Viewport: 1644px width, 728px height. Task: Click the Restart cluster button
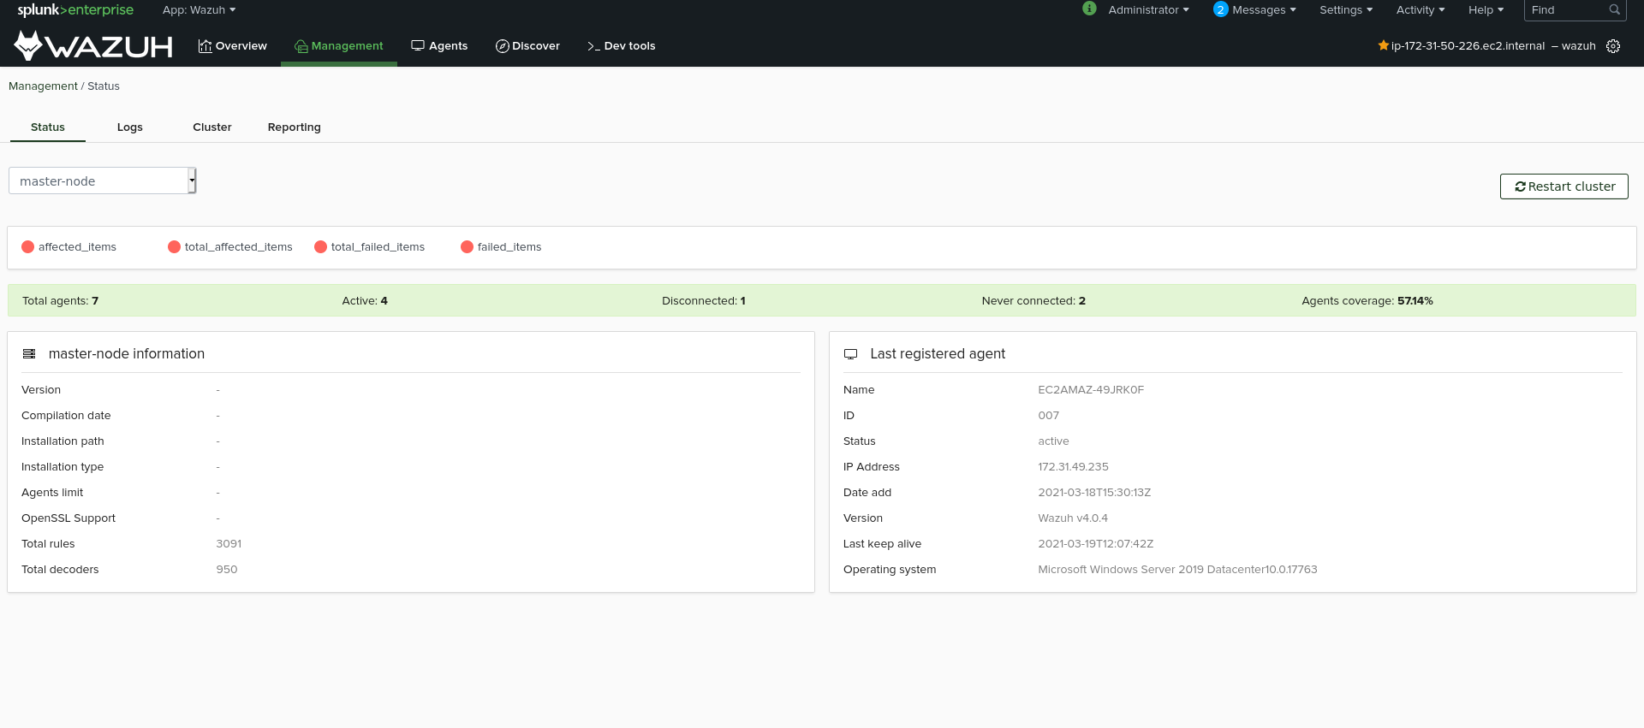point(1564,186)
